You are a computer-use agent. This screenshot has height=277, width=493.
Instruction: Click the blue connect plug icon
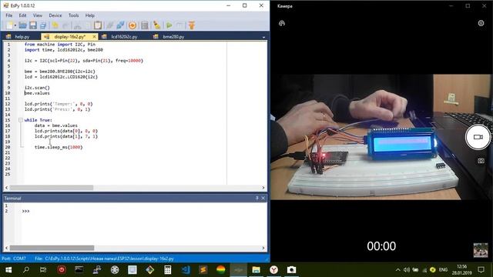pyautogui.click(x=120, y=25)
